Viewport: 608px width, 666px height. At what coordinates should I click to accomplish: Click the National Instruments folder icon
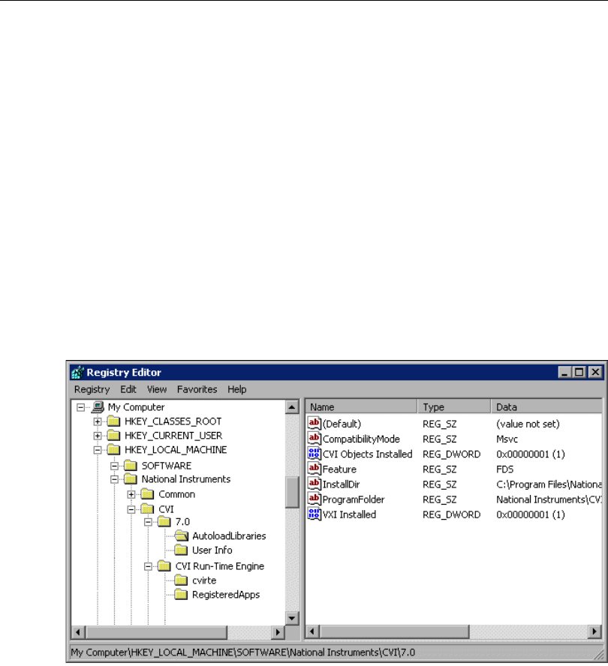[x=131, y=479]
